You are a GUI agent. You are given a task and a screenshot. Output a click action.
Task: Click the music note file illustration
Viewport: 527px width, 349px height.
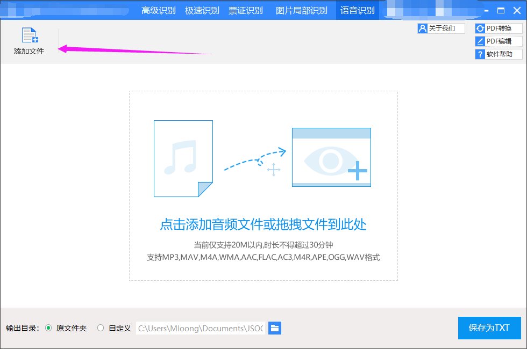183,158
